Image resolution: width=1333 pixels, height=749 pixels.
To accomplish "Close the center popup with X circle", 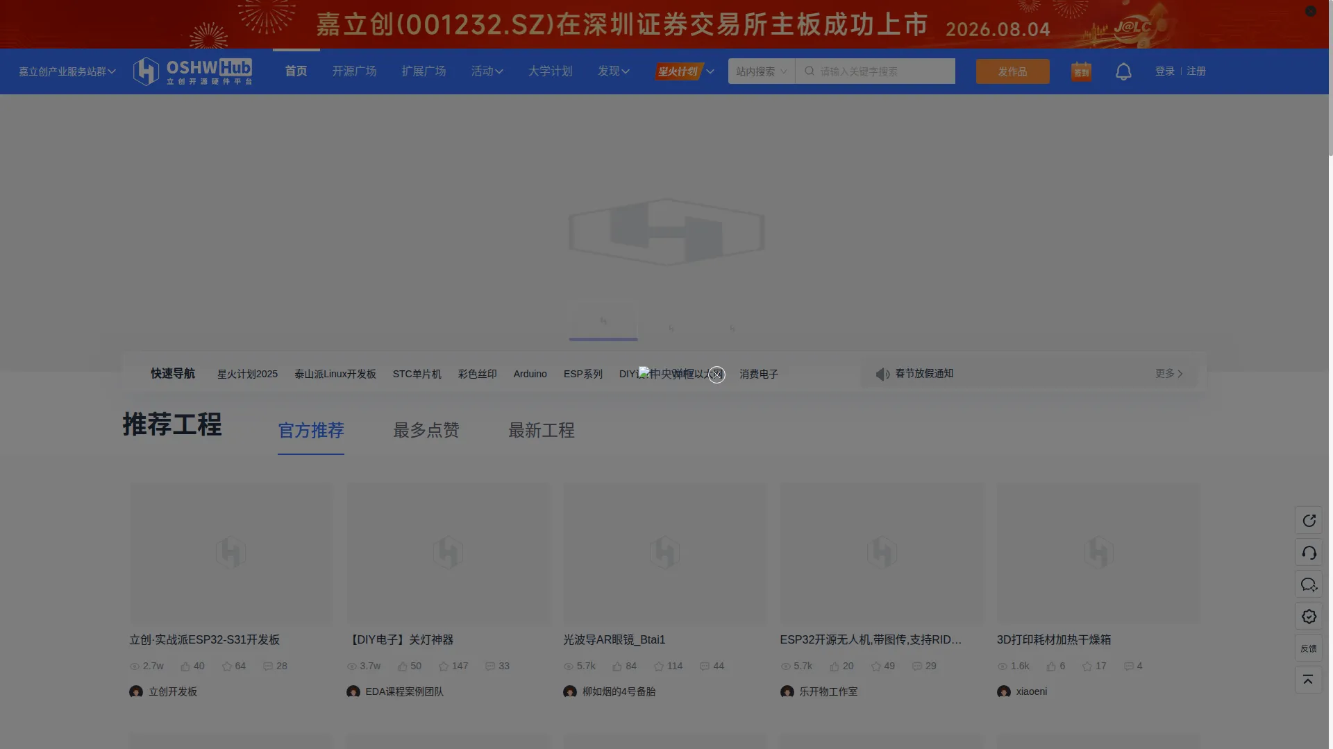I will (716, 374).
